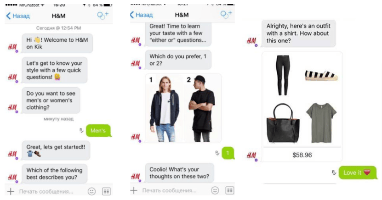
Task: Tap the $58.96 outfit price label
Action: (x=302, y=155)
